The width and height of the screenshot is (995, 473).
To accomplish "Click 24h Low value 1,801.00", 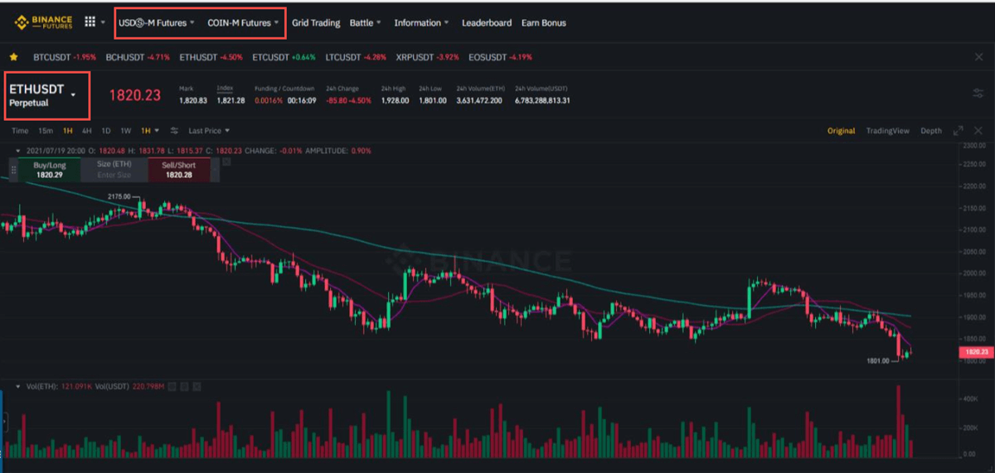I will (x=433, y=100).
